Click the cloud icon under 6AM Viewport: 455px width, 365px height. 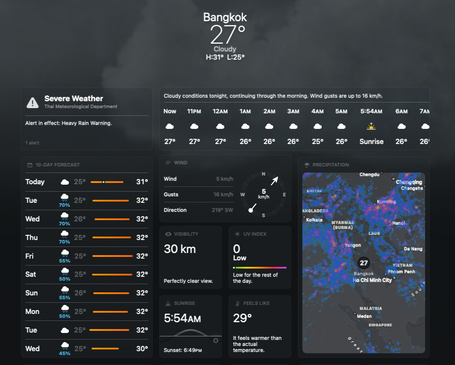401,126
